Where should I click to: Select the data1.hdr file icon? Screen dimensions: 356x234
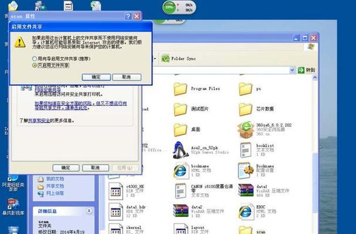point(116,212)
